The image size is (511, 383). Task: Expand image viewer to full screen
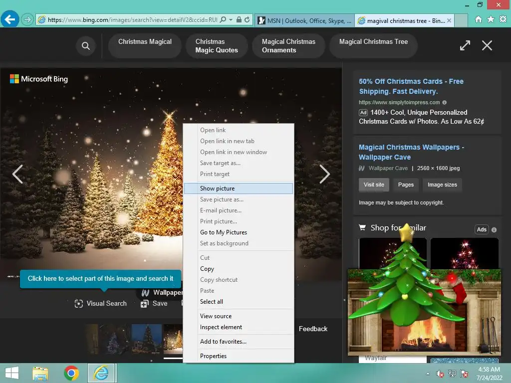465,45
